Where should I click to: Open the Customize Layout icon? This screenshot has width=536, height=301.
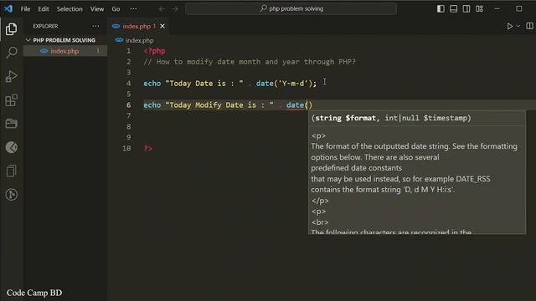tap(479, 9)
